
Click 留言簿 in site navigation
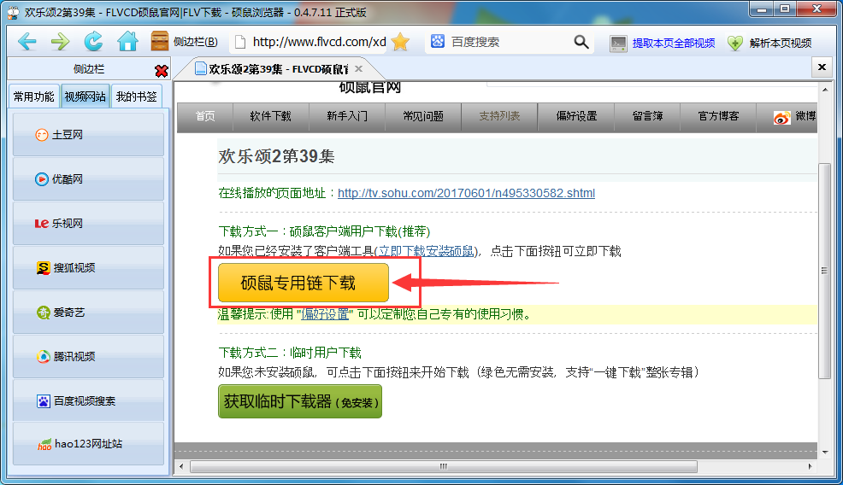[x=647, y=116]
